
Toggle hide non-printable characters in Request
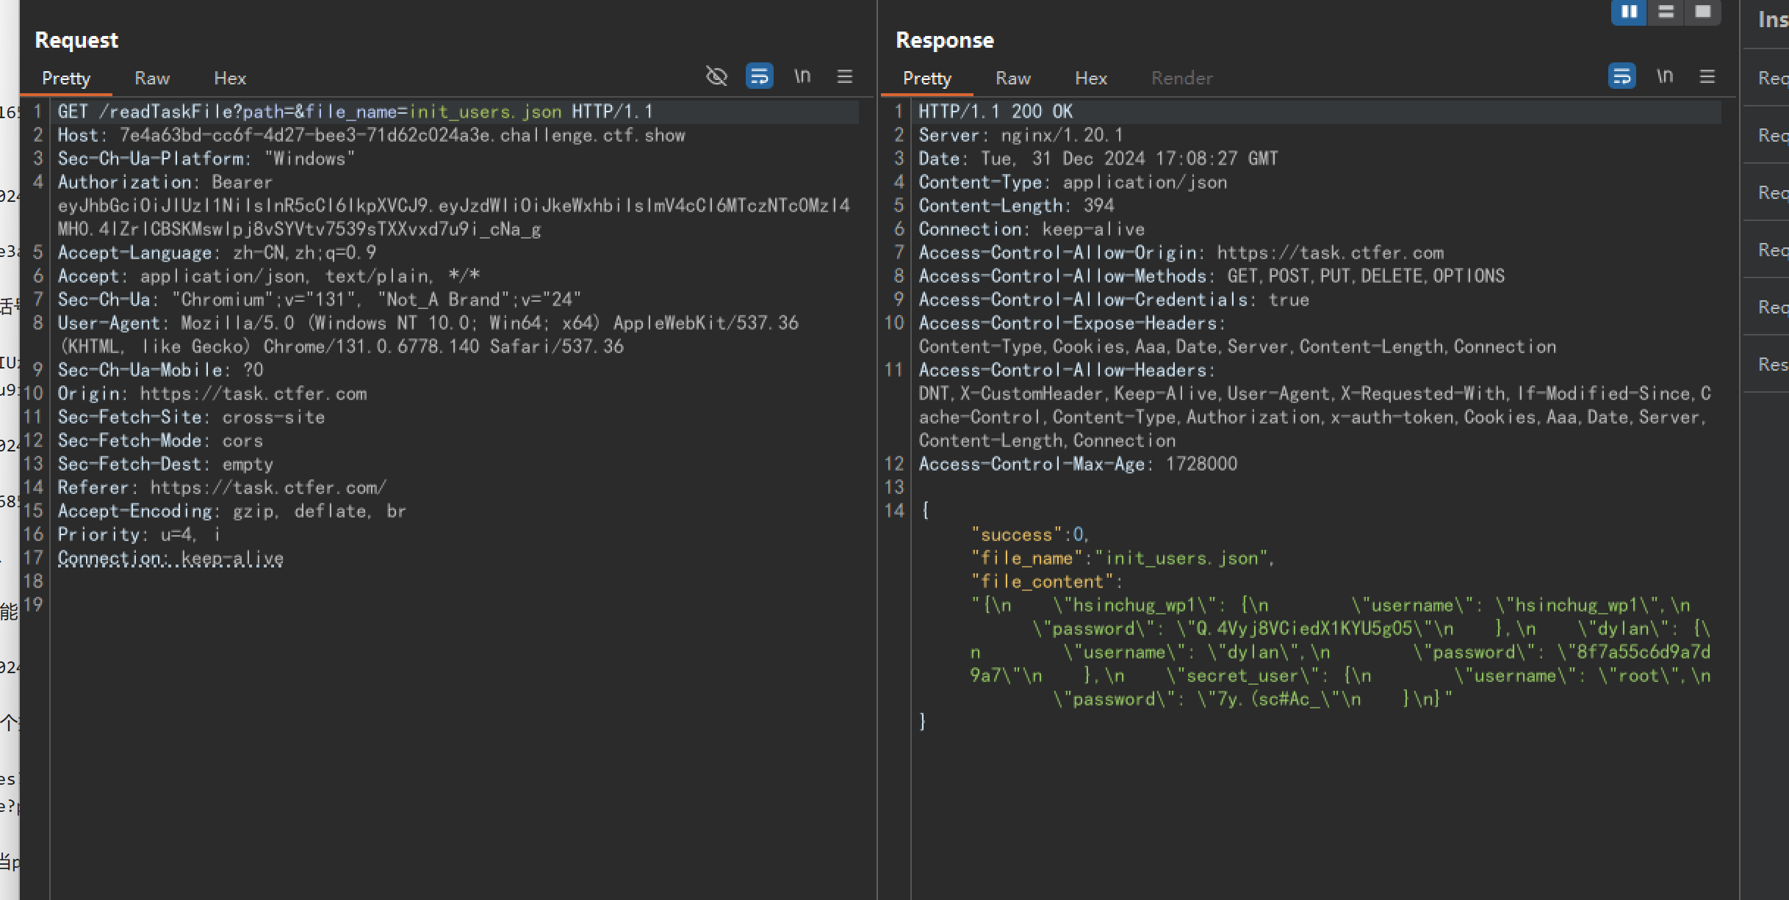point(716,76)
